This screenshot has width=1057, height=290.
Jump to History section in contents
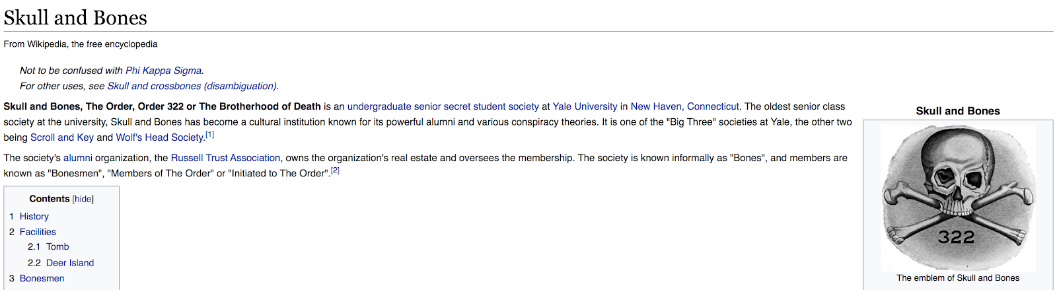coord(34,217)
